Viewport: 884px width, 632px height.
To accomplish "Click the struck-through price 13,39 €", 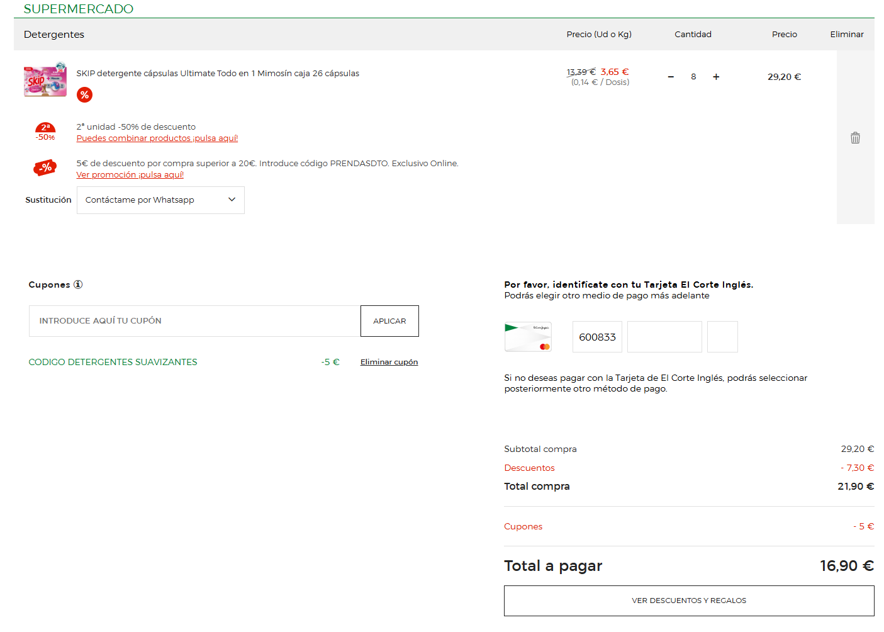I will [581, 72].
